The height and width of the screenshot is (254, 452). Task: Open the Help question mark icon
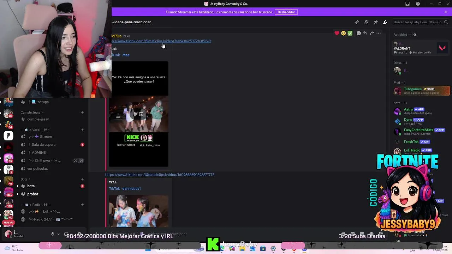pos(418,4)
